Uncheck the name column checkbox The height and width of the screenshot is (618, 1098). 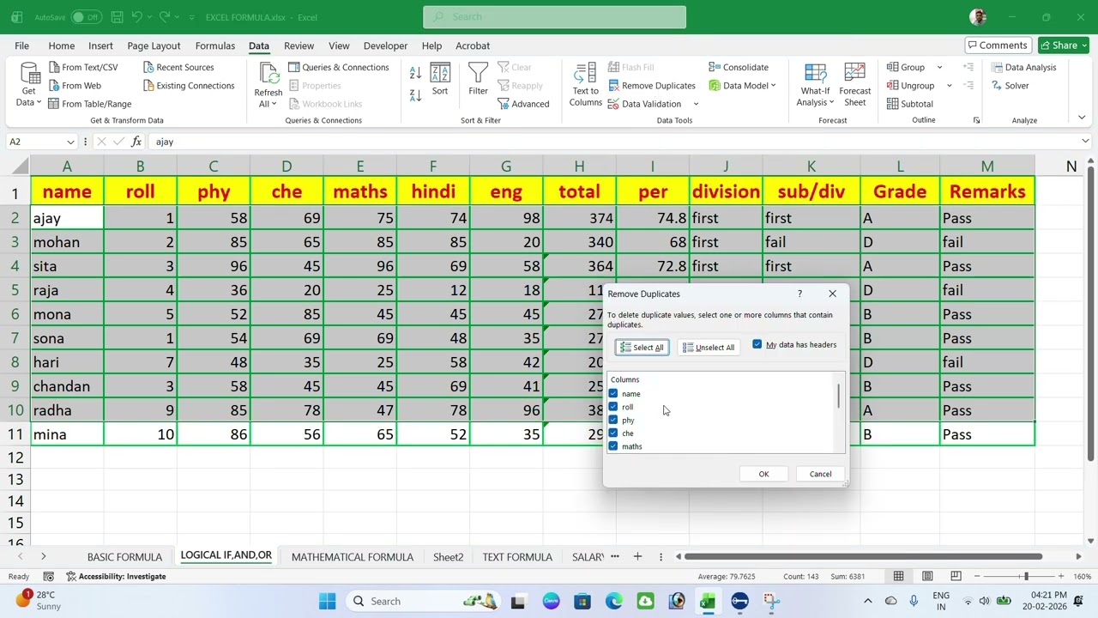tap(613, 393)
